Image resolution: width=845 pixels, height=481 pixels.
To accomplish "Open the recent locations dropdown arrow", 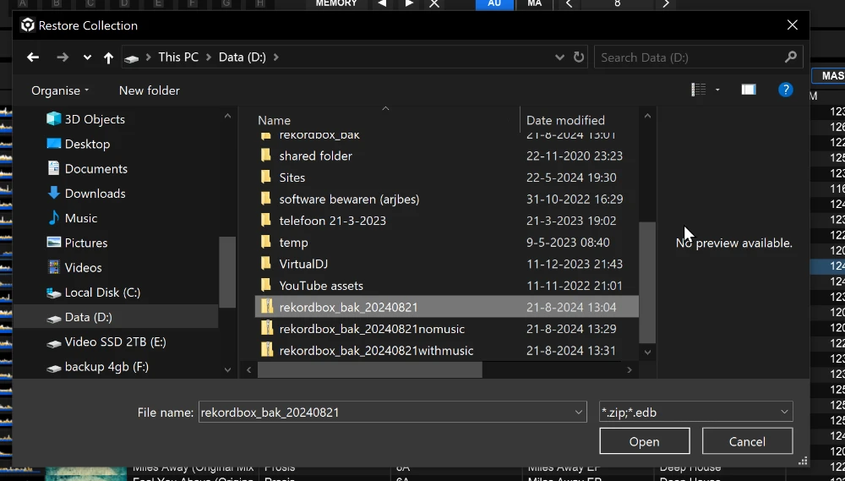I will pyautogui.click(x=87, y=57).
